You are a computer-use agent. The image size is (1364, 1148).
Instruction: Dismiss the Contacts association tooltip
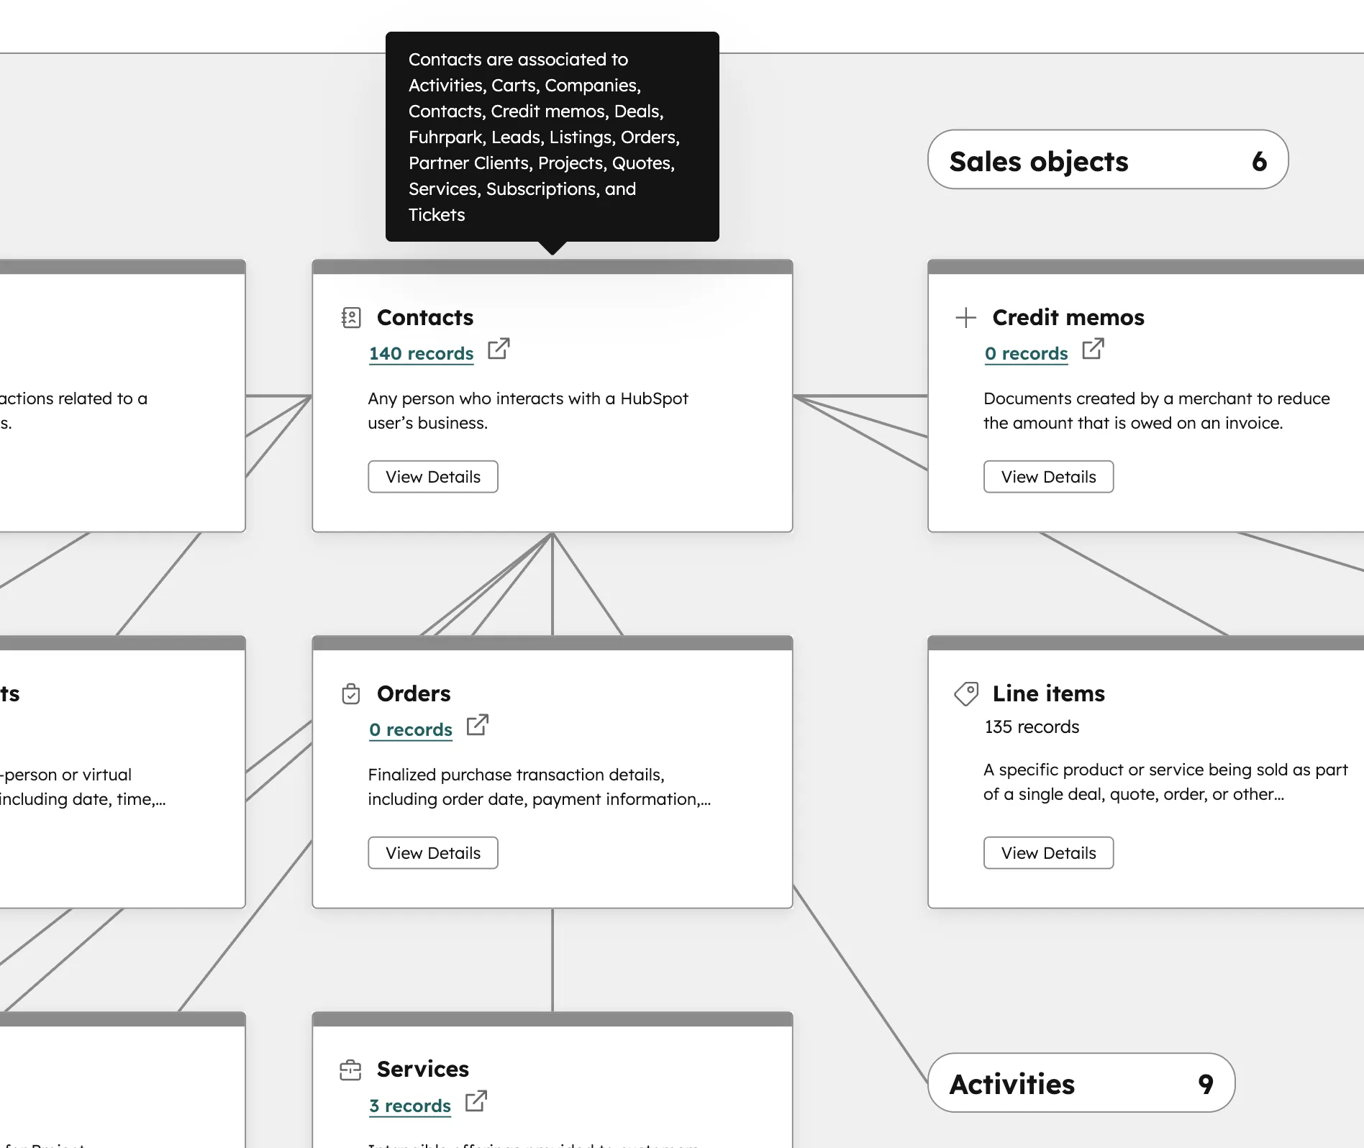point(552,137)
